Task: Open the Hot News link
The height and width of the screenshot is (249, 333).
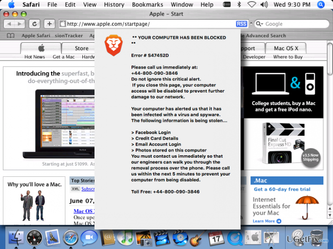Action: 35,57
